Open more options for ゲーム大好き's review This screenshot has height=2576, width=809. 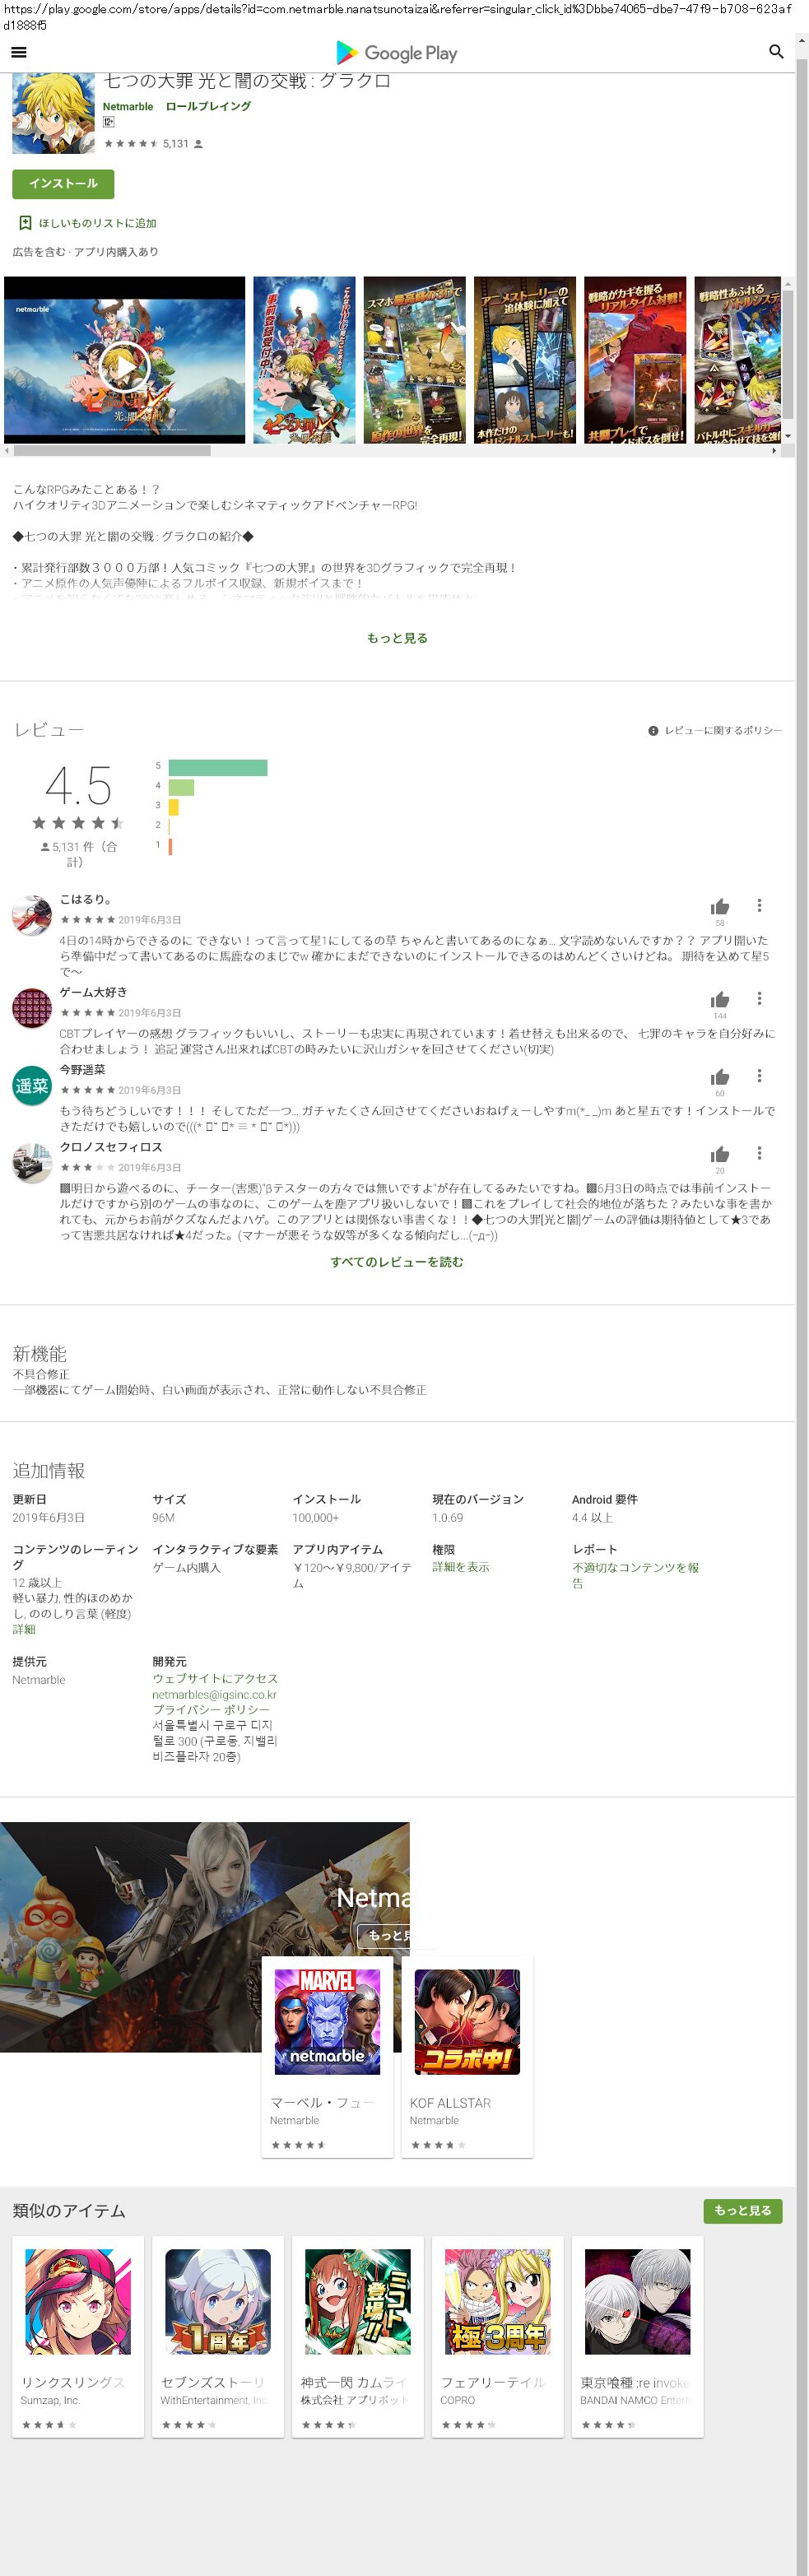click(759, 998)
